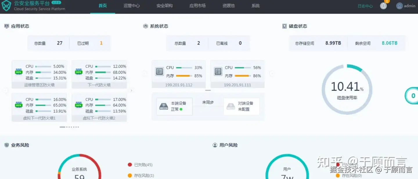Click the system status carousel indicator
The width and height of the screenshot is (418, 179).
click(208, 91)
